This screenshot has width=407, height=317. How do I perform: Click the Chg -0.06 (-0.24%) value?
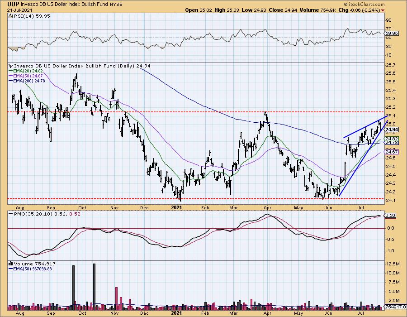[x=360, y=10]
